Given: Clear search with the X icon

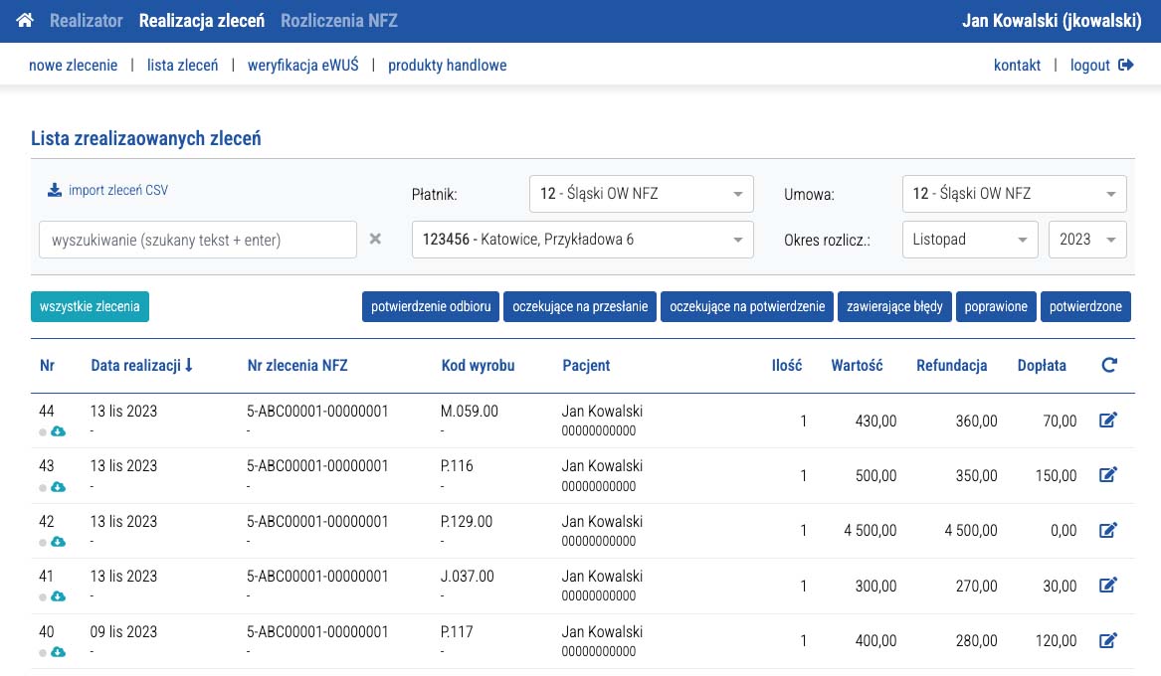Looking at the screenshot, I should 375,239.
